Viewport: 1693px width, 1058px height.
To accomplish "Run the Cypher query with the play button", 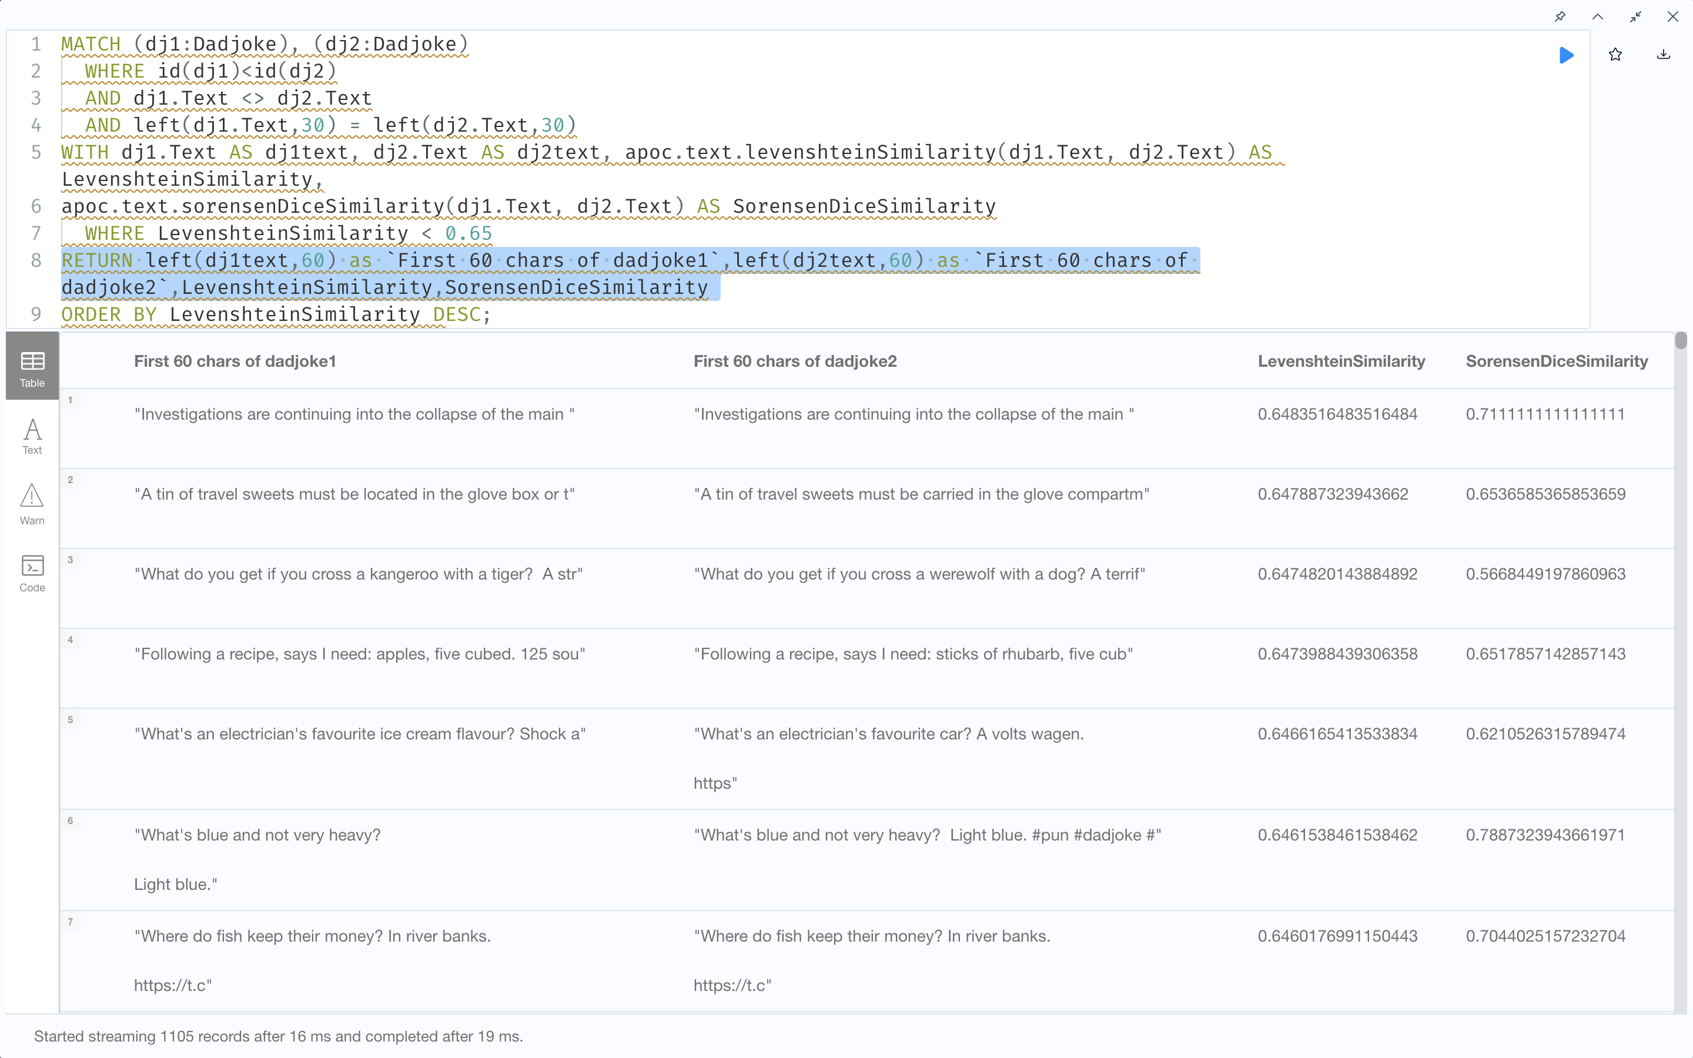I will [1567, 55].
